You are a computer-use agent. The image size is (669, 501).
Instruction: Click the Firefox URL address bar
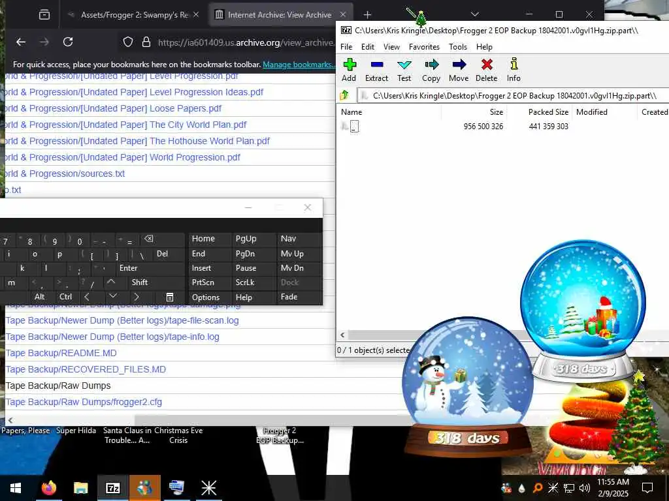245,42
